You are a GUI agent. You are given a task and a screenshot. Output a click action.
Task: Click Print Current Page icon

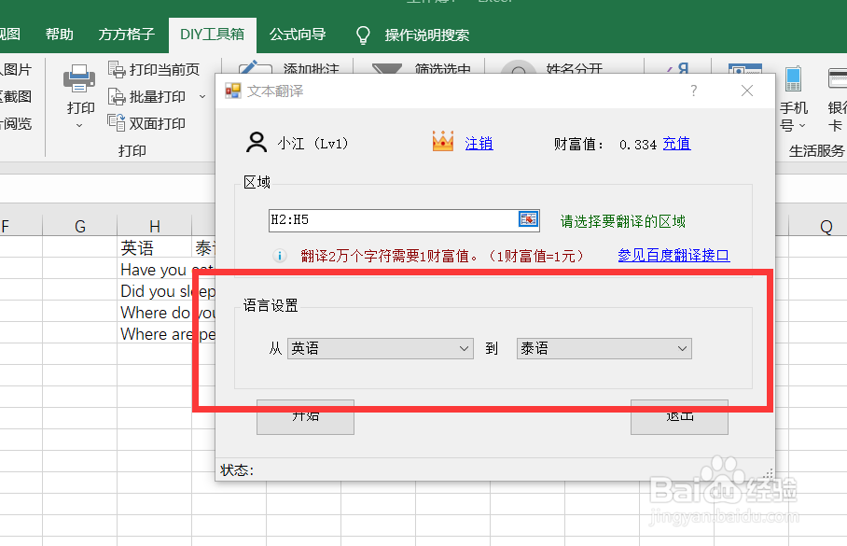click(x=117, y=69)
